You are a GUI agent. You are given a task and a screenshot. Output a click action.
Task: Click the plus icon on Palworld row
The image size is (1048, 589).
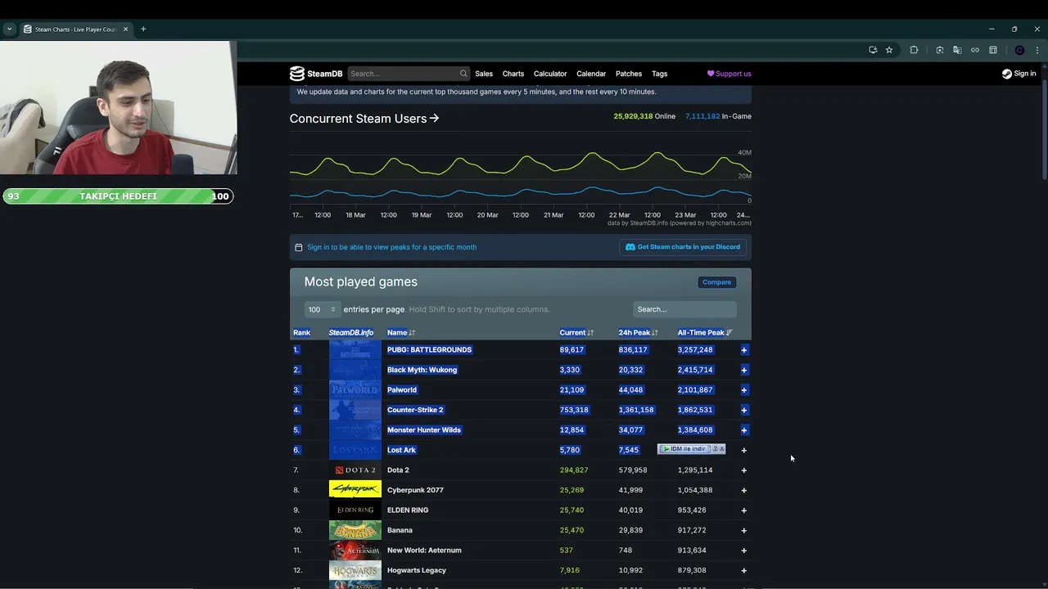click(x=744, y=390)
